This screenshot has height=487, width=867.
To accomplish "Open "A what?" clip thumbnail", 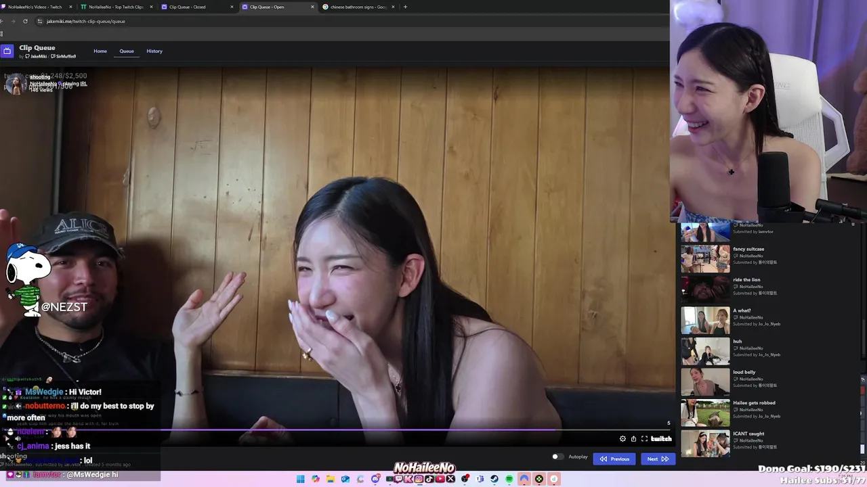I will click(x=705, y=321).
